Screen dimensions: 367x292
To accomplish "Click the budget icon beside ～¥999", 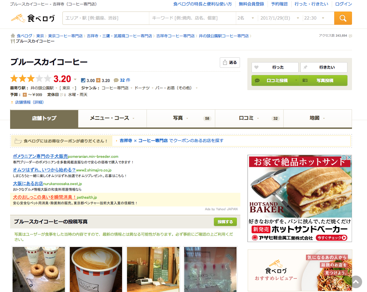I will pyautogui.click(x=25, y=95).
